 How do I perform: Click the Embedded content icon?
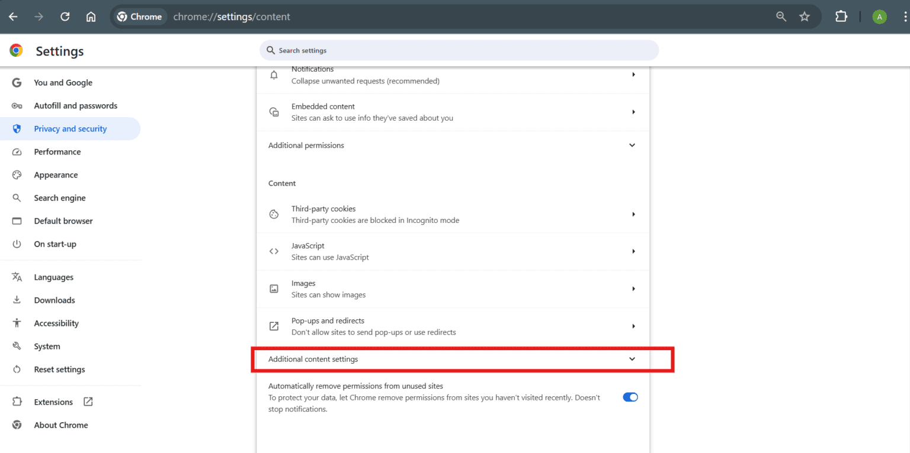pos(274,111)
